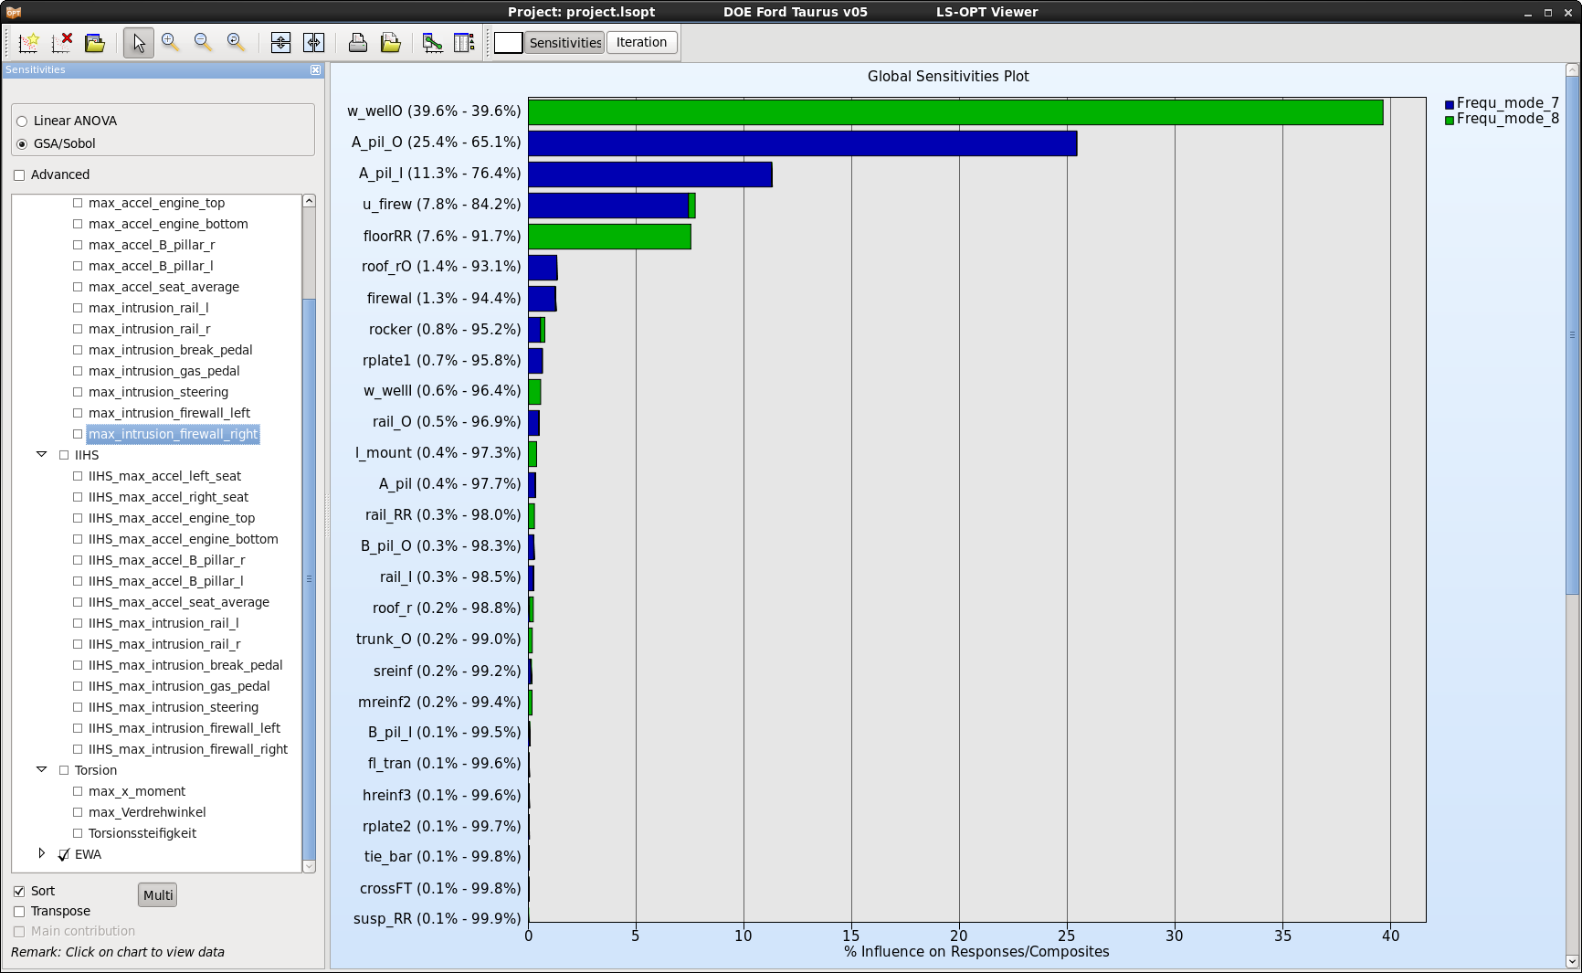Click the new plot icon with star

(28, 42)
